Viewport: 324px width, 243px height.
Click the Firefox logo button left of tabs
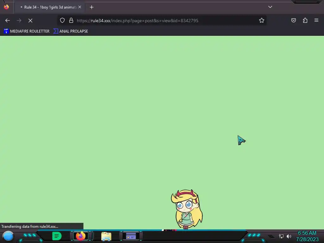pyautogui.click(x=6, y=7)
